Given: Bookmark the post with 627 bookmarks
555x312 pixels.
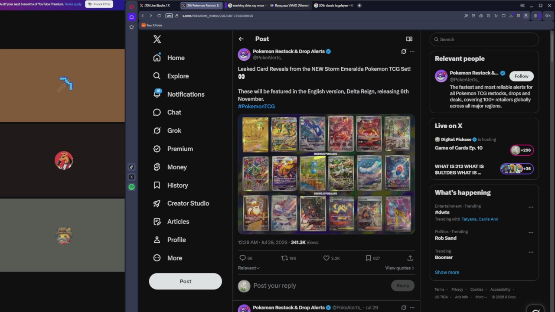Looking at the screenshot, I should (x=373, y=258).
